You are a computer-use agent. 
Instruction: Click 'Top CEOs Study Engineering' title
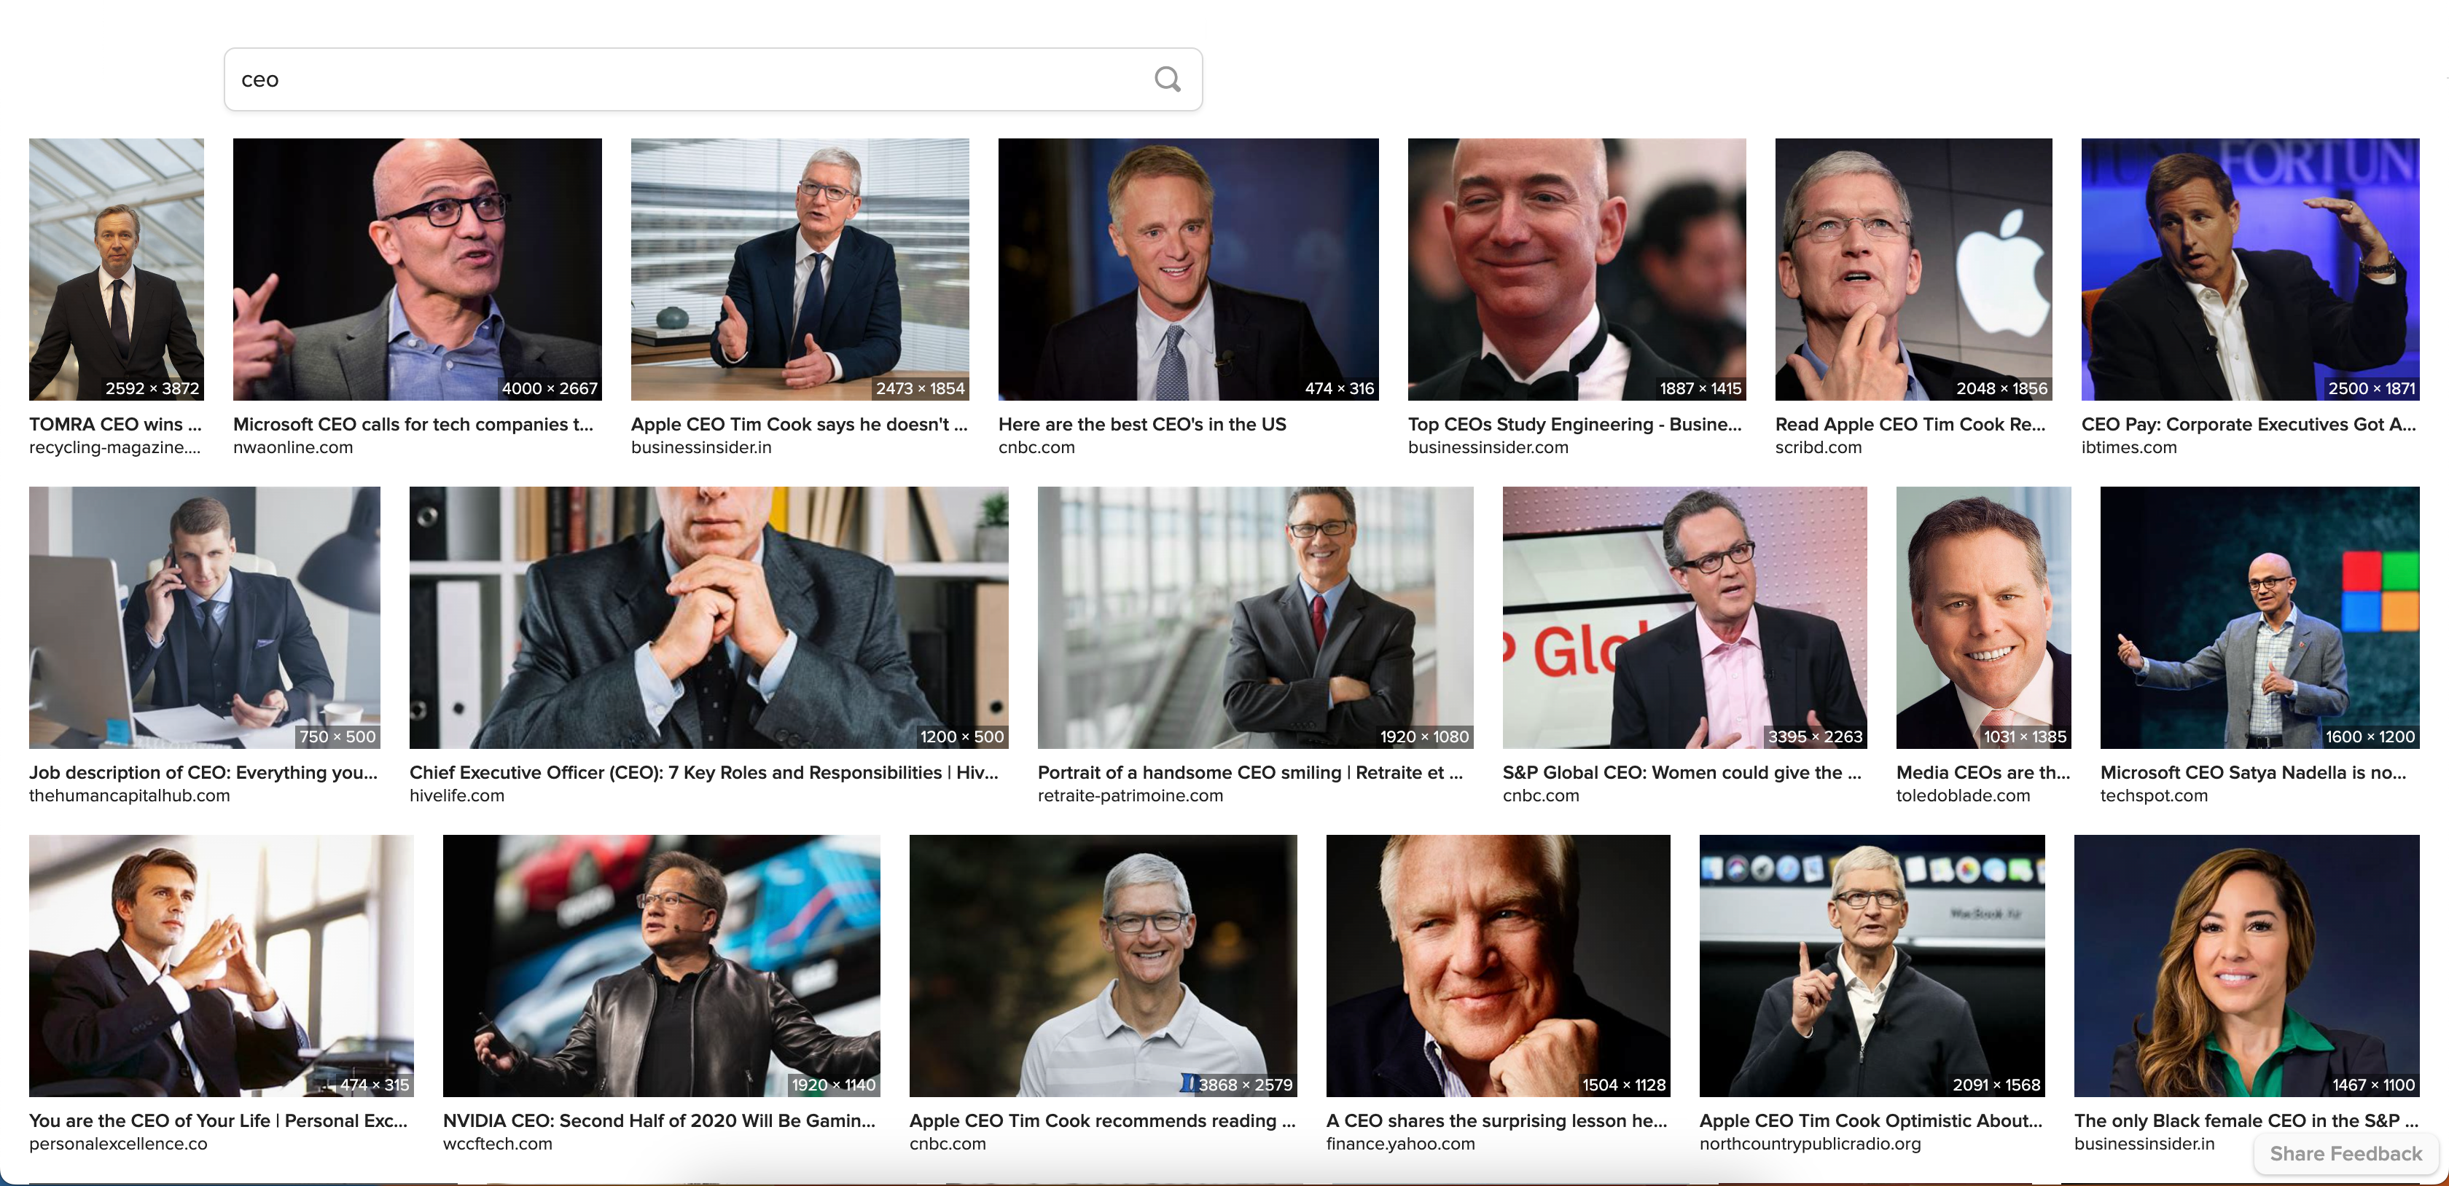pyautogui.click(x=1574, y=424)
